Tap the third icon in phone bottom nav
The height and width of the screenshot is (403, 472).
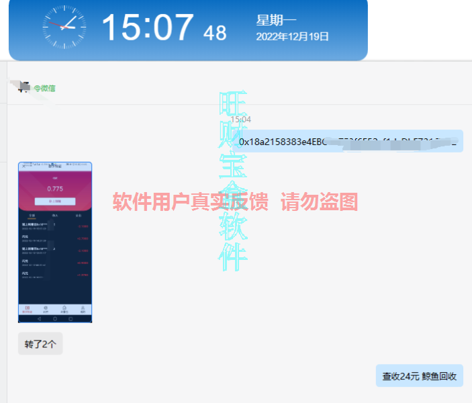(x=64, y=309)
